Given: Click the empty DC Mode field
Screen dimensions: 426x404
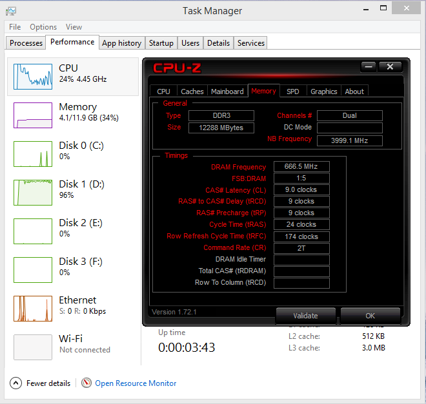Looking at the screenshot, I should (x=350, y=128).
